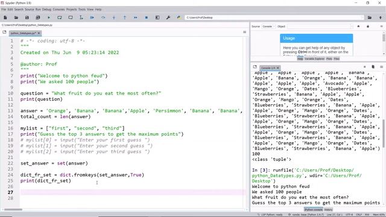Step out of function debug icon

125,17
